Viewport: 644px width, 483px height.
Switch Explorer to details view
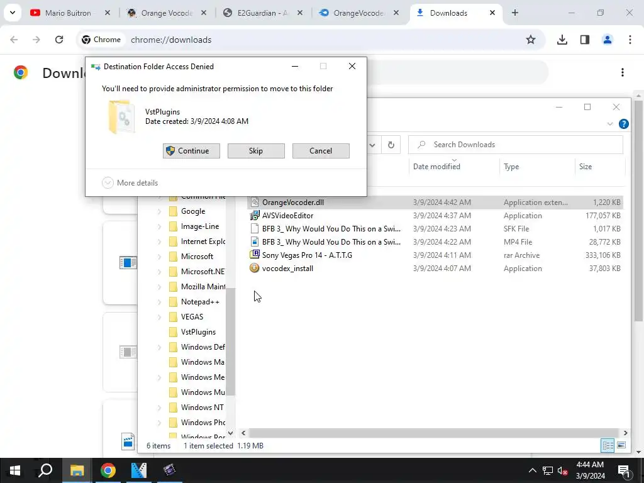[608, 446]
